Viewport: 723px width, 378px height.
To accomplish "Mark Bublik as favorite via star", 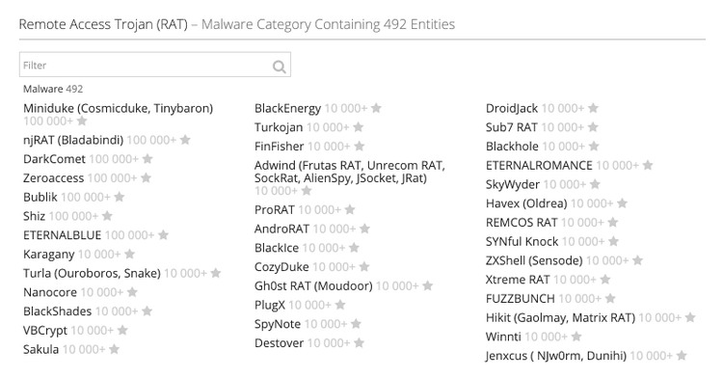I will [119, 197].
